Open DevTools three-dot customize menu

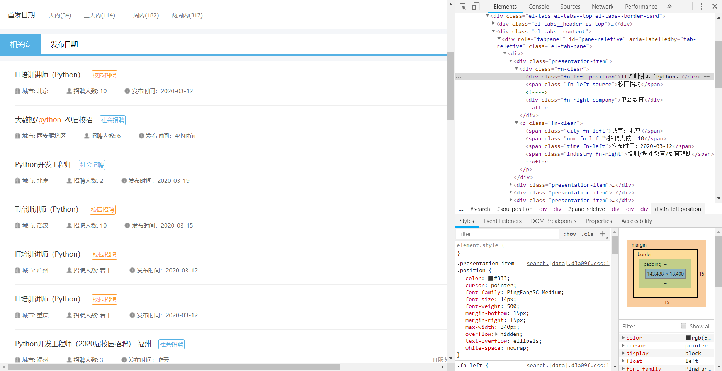pos(702,7)
